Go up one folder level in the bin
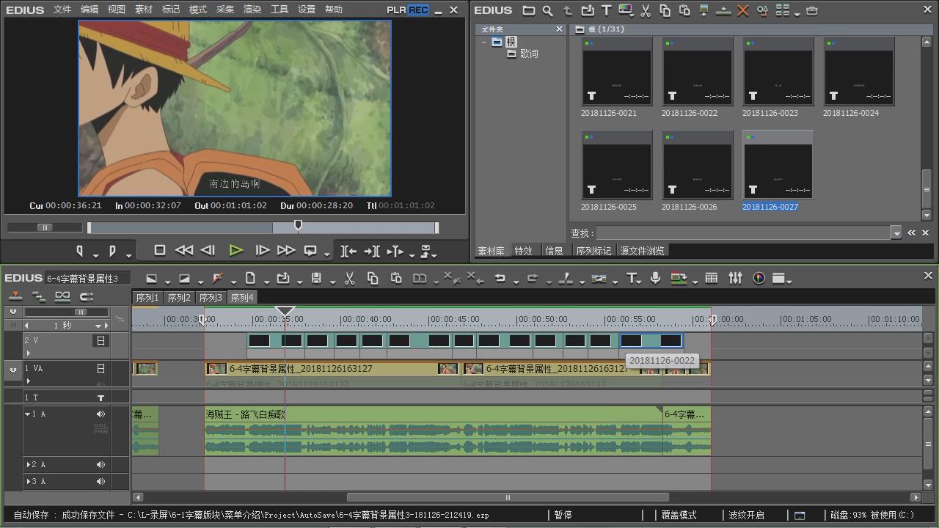This screenshot has width=939, height=528. [x=567, y=10]
